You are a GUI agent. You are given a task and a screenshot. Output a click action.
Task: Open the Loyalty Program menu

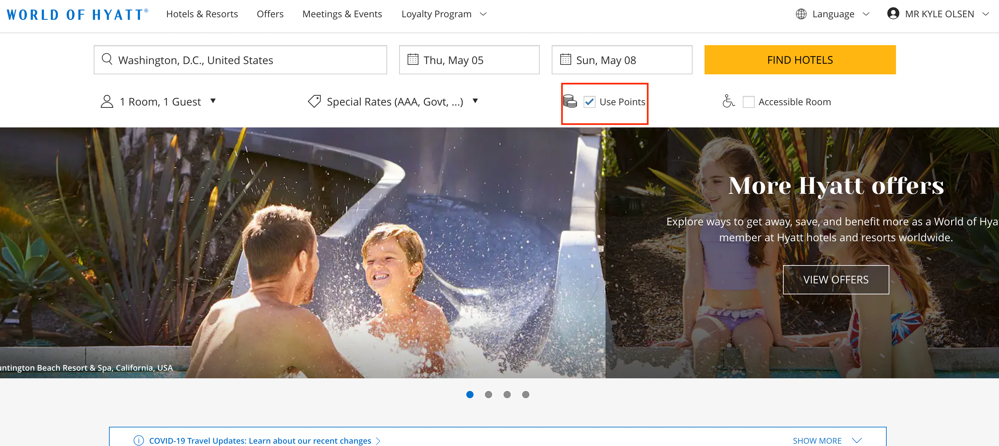tap(436, 14)
